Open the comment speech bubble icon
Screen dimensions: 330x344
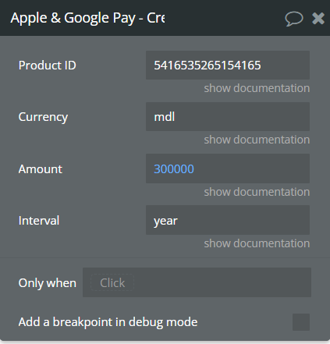(294, 19)
